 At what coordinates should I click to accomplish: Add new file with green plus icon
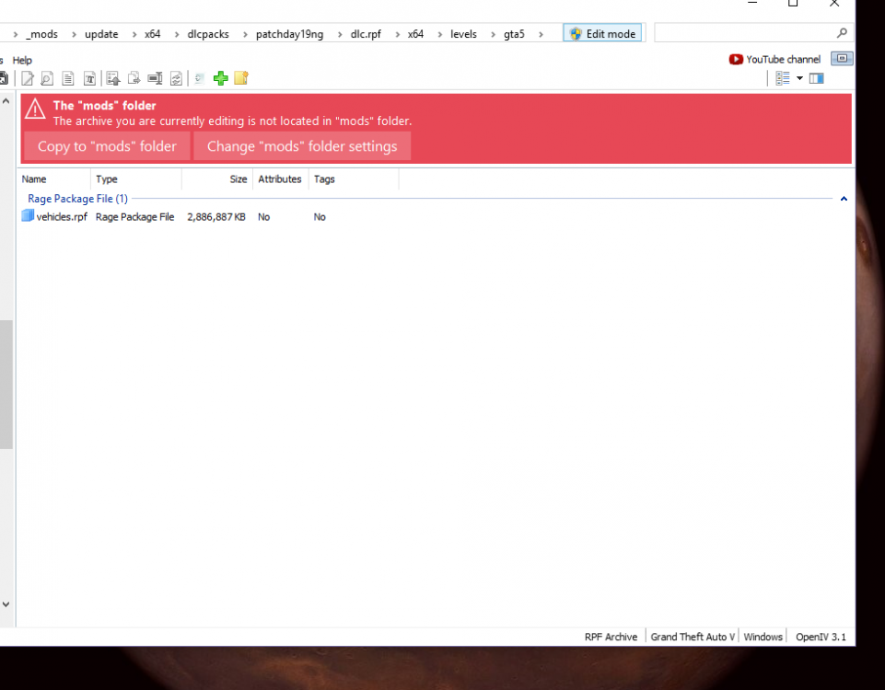pos(221,78)
